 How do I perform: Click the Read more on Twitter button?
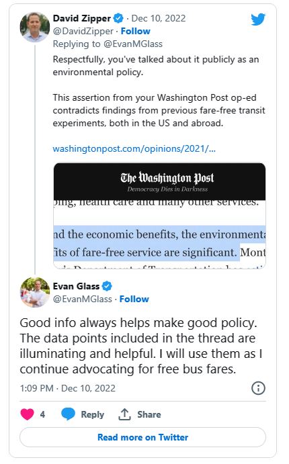point(142,437)
